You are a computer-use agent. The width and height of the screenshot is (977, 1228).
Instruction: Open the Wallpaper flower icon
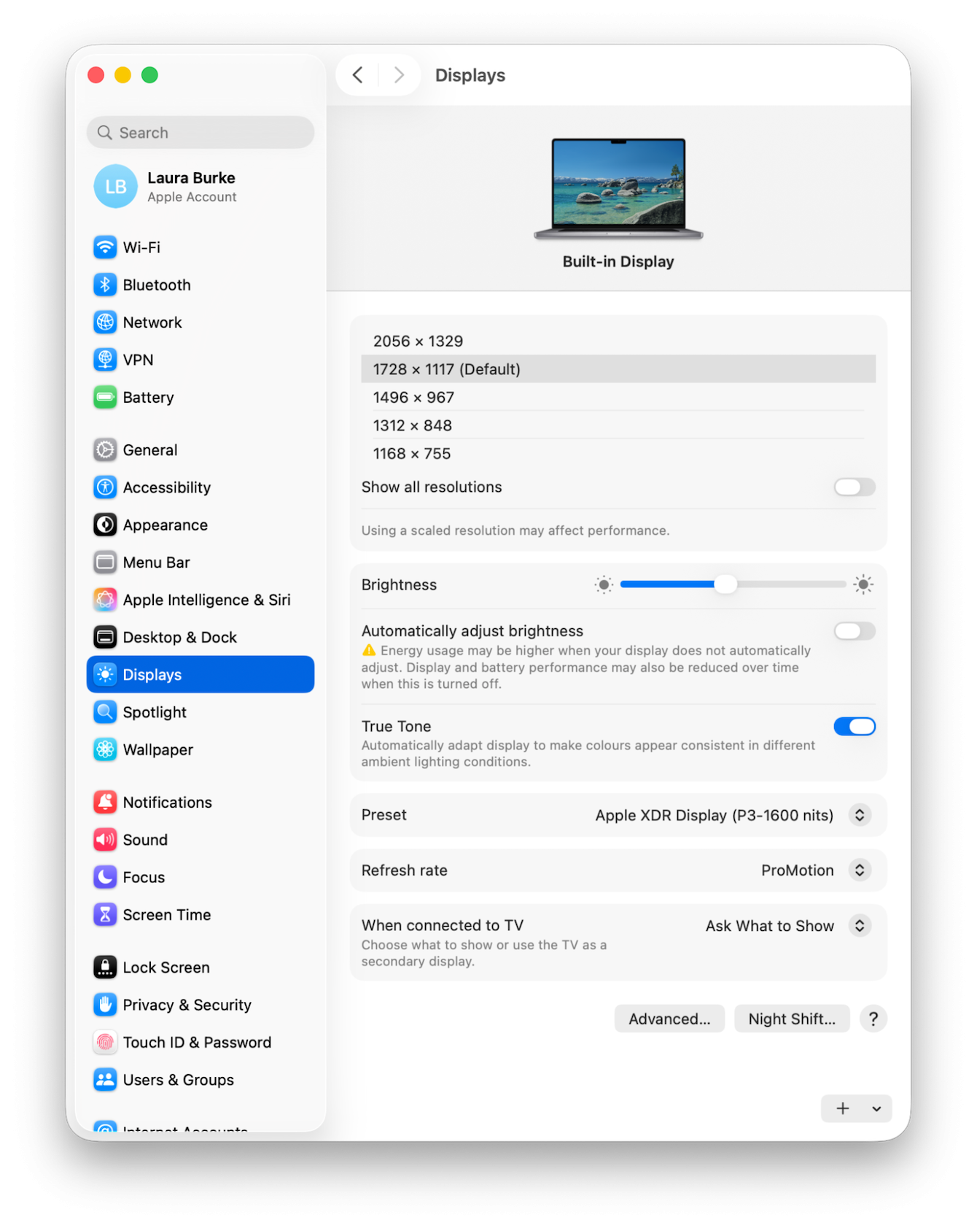[x=105, y=749]
